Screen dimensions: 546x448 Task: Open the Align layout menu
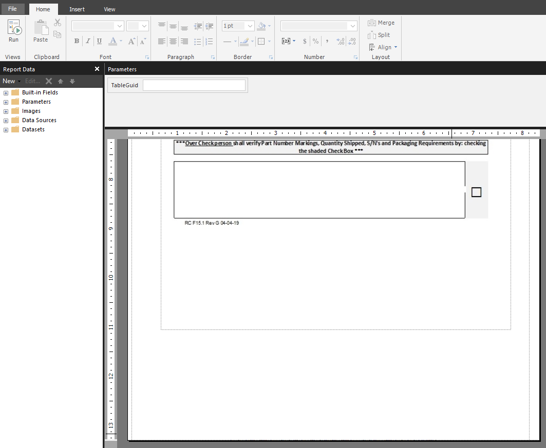coord(383,47)
